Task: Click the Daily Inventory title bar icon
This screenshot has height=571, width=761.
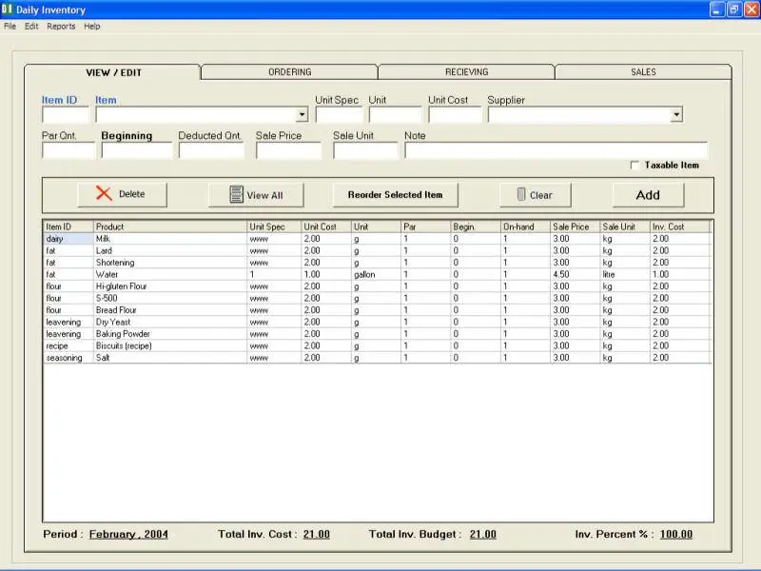Action: tap(7, 9)
